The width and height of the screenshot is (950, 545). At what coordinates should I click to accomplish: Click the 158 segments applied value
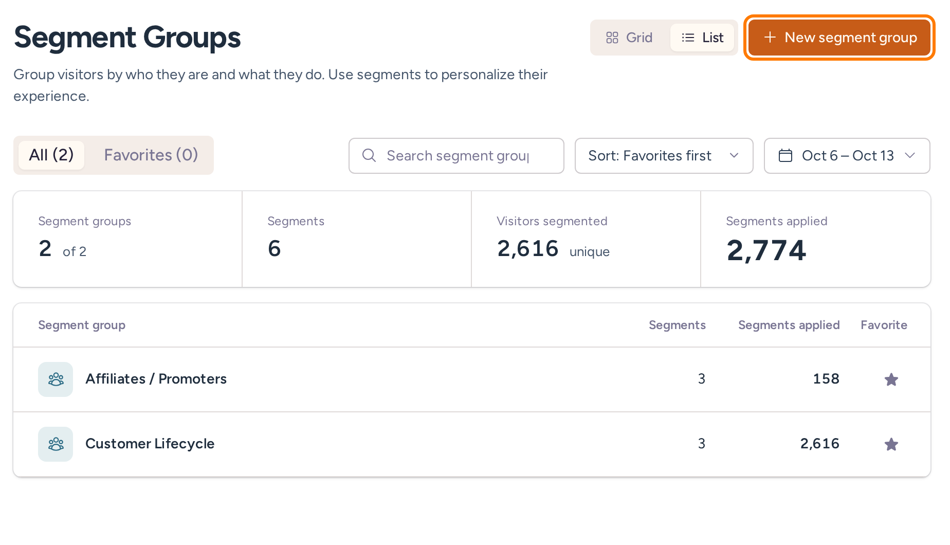coord(826,379)
